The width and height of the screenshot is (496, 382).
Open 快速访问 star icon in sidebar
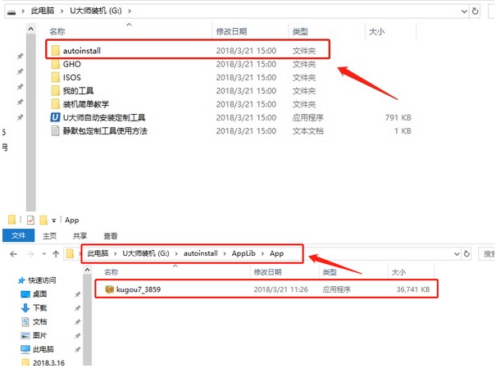click(21, 280)
